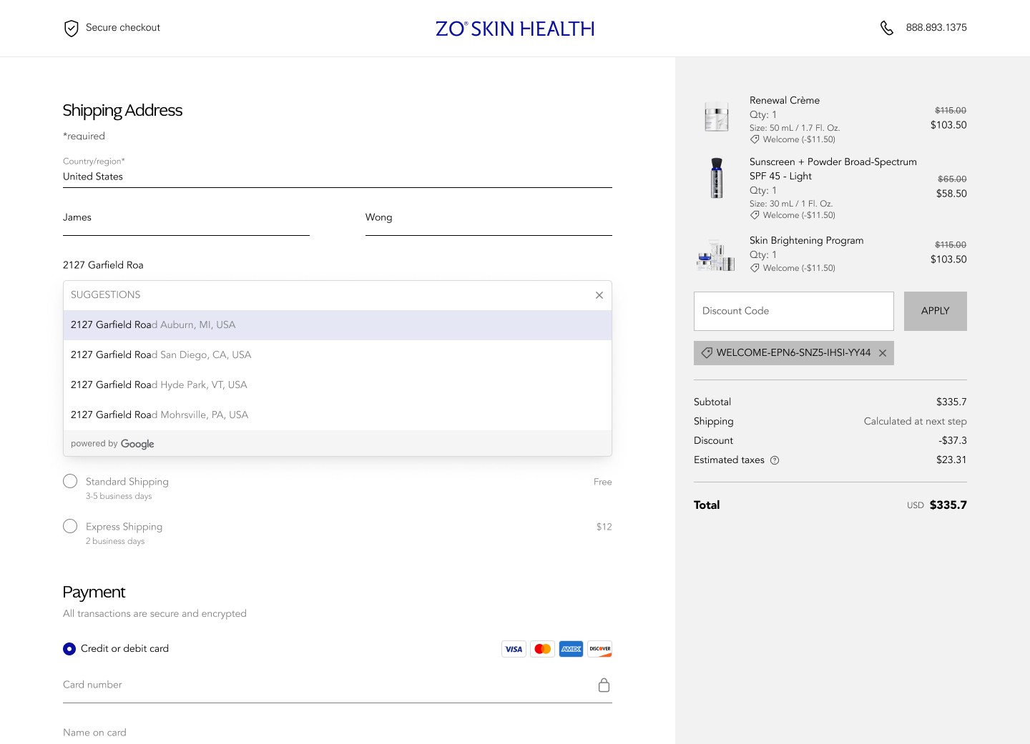Click the American Express logo
This screenshot has height=744, width=1030.
[x=571, y=649]
